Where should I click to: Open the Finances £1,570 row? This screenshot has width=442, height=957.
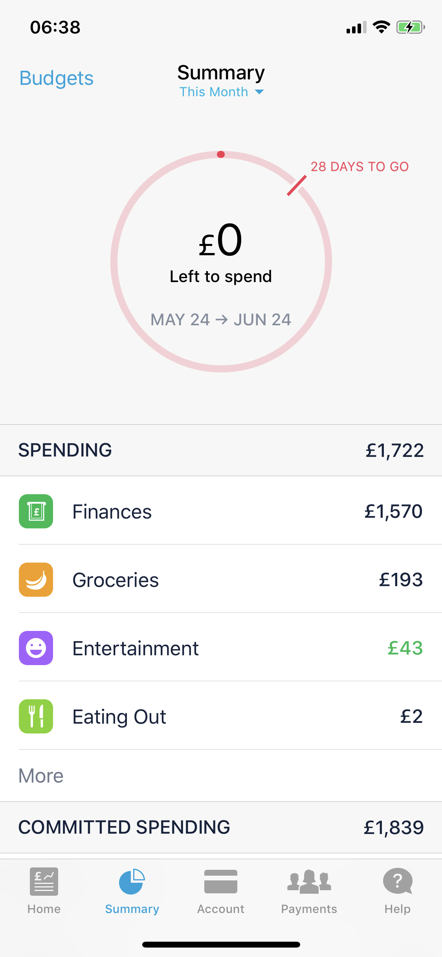(221, 511)
